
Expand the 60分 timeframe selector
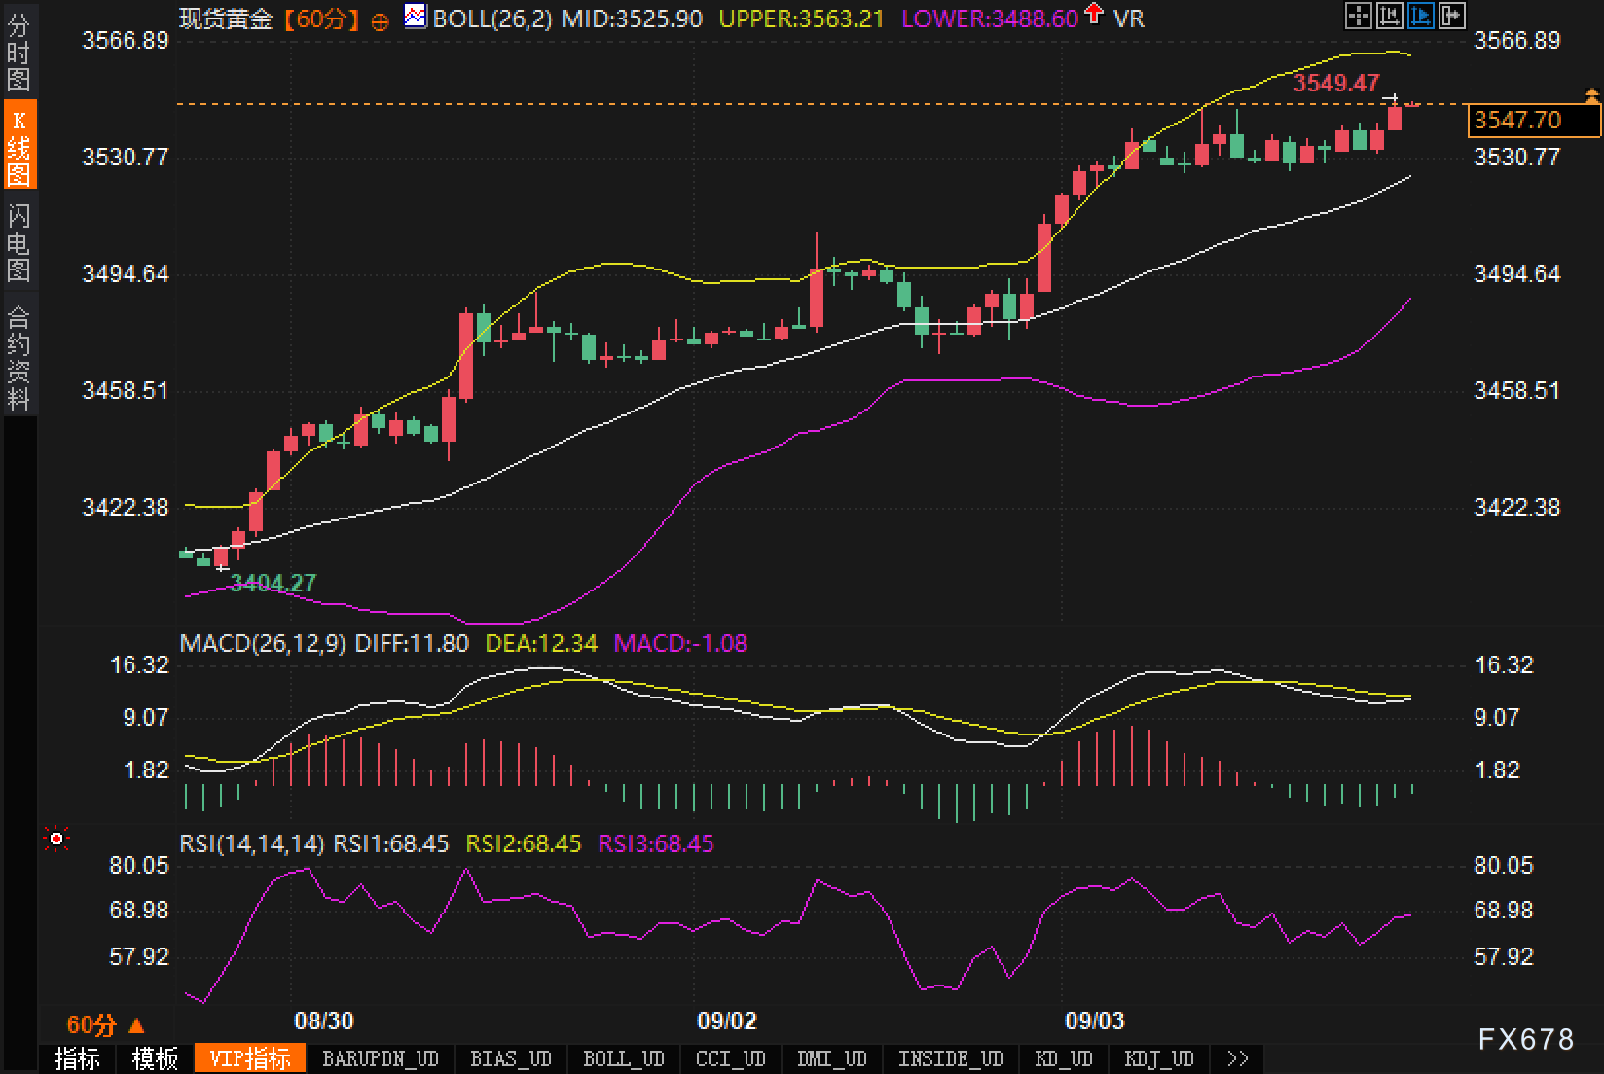point(105,1024)
